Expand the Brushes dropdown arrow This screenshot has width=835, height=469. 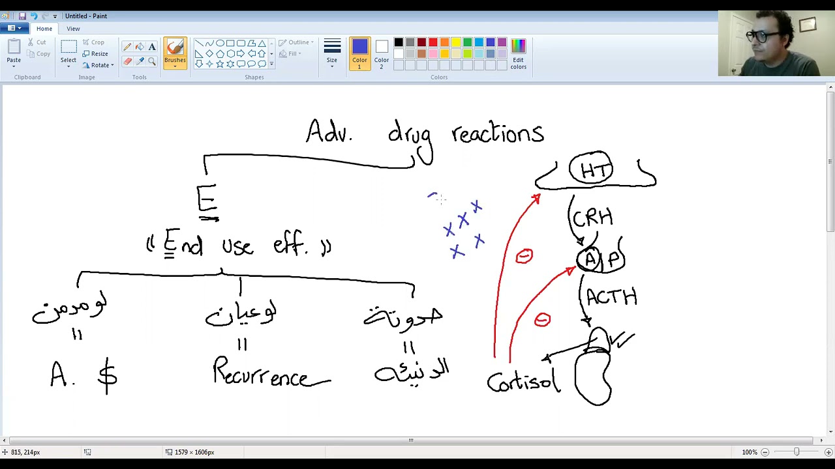[x=175, y=66]
